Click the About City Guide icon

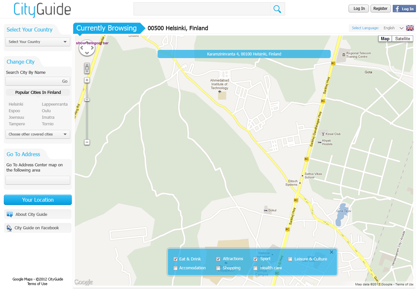coord(10,214)
